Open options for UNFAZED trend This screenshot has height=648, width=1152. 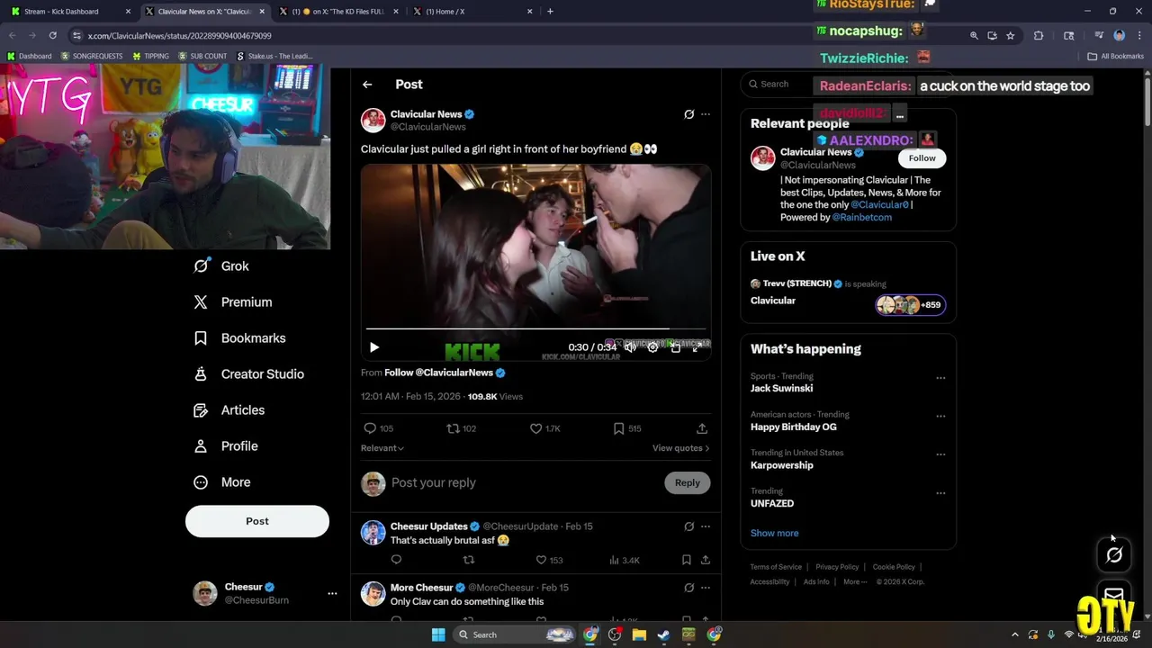click(940, 493)
